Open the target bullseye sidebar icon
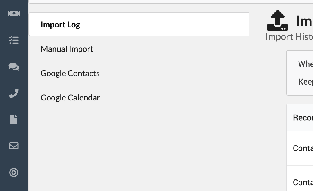The width and height of the screenshot is (313, 191). pyautogui.click(x=14, y=172)
